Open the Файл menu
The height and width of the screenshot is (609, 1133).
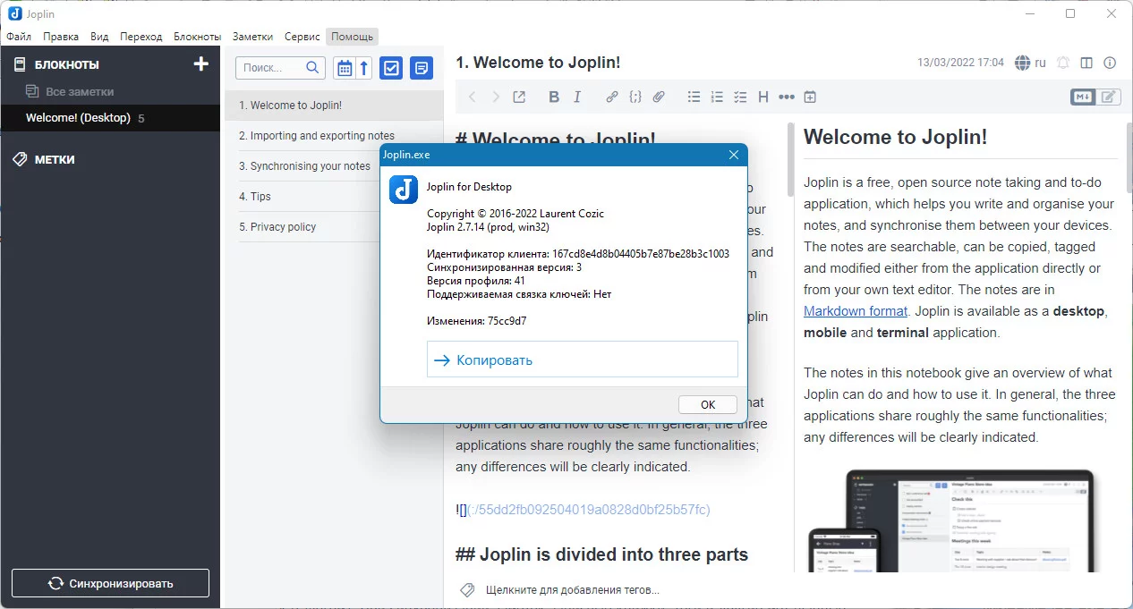tap(19, 37)
